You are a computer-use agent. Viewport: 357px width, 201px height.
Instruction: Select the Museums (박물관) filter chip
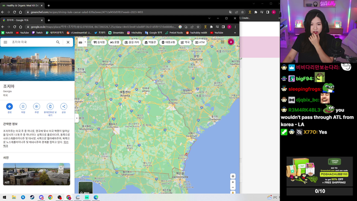tap(150, 42)
